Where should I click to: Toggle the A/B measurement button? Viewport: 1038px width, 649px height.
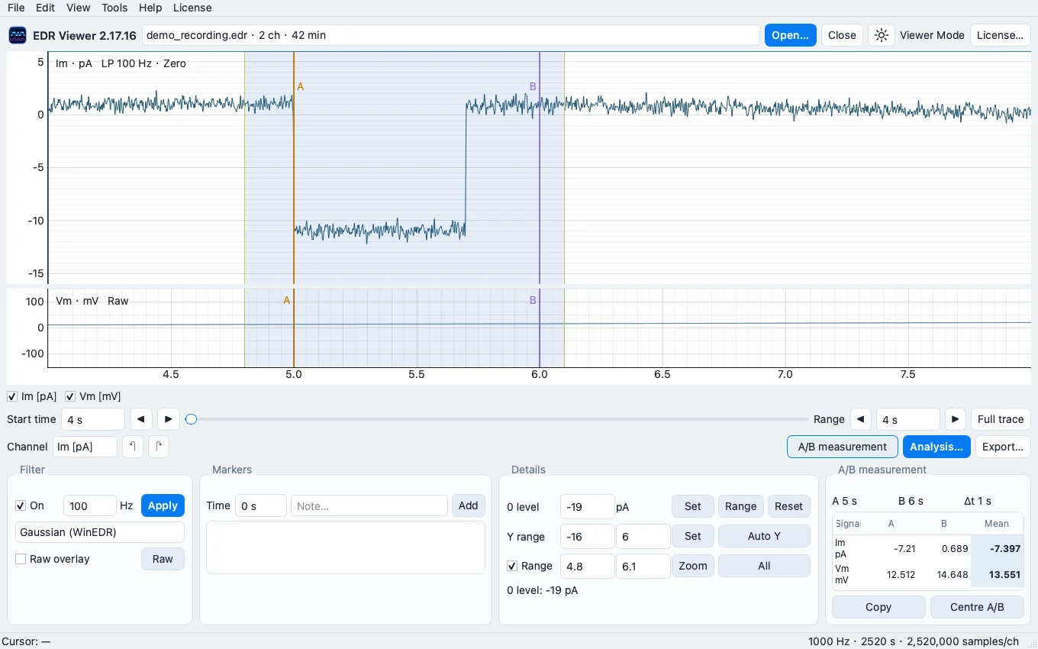[843, 447]
